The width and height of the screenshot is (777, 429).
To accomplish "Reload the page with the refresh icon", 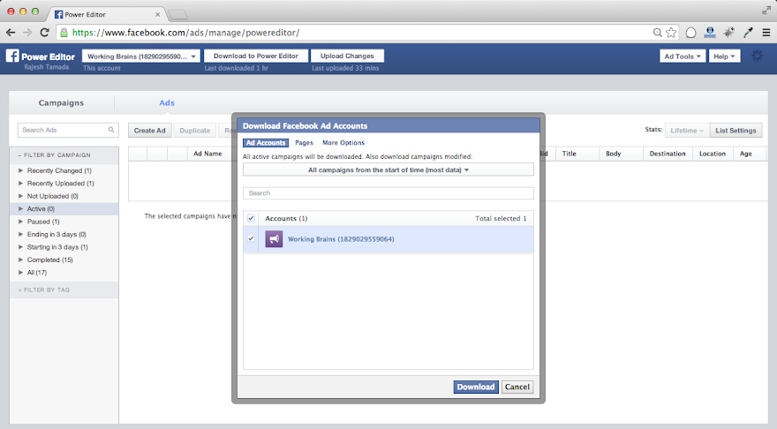I will (x=45, y=33).
